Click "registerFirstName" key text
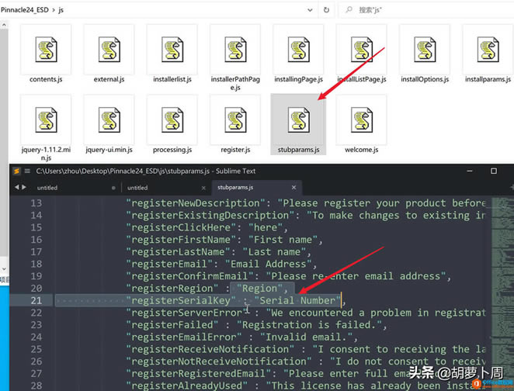Viewport: 514px width, 391px height. [x=181, y=240]
